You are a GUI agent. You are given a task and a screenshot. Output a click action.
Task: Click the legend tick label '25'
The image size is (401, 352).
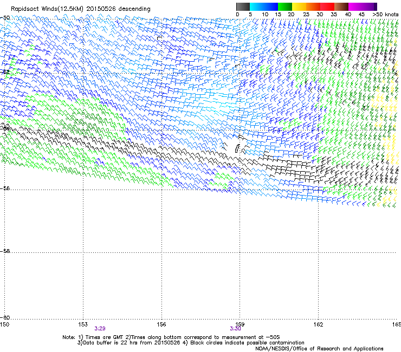coord(306,14)
